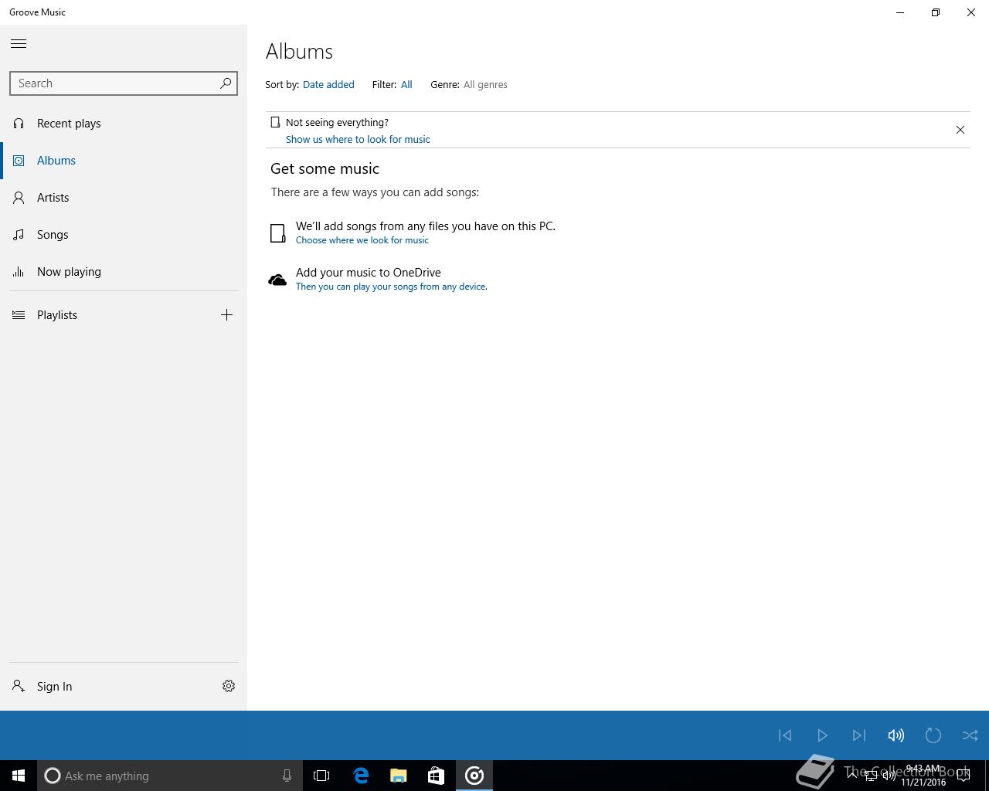989x791 pixels.
Task: Select Albums in the sidebar
Action: coord(124,161)
